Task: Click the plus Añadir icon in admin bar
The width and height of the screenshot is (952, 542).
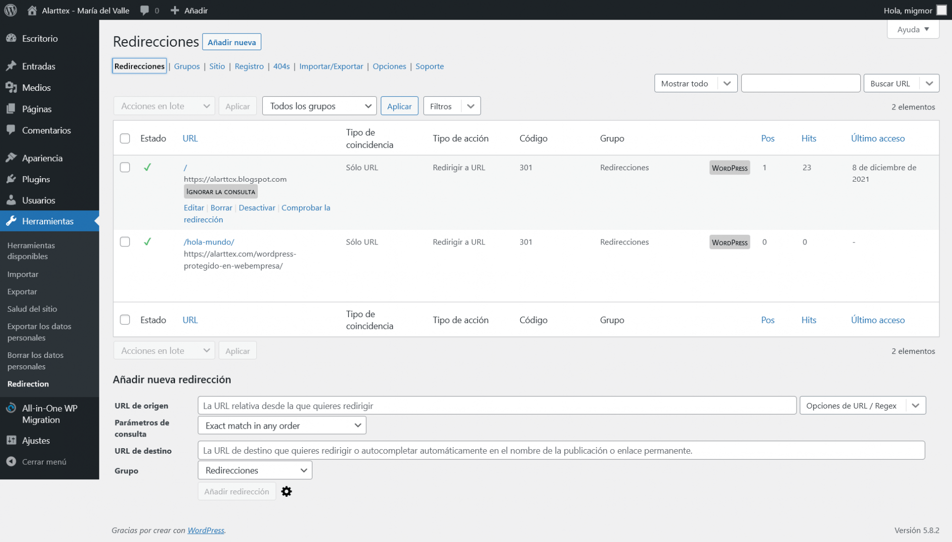Action: (175, 10)
